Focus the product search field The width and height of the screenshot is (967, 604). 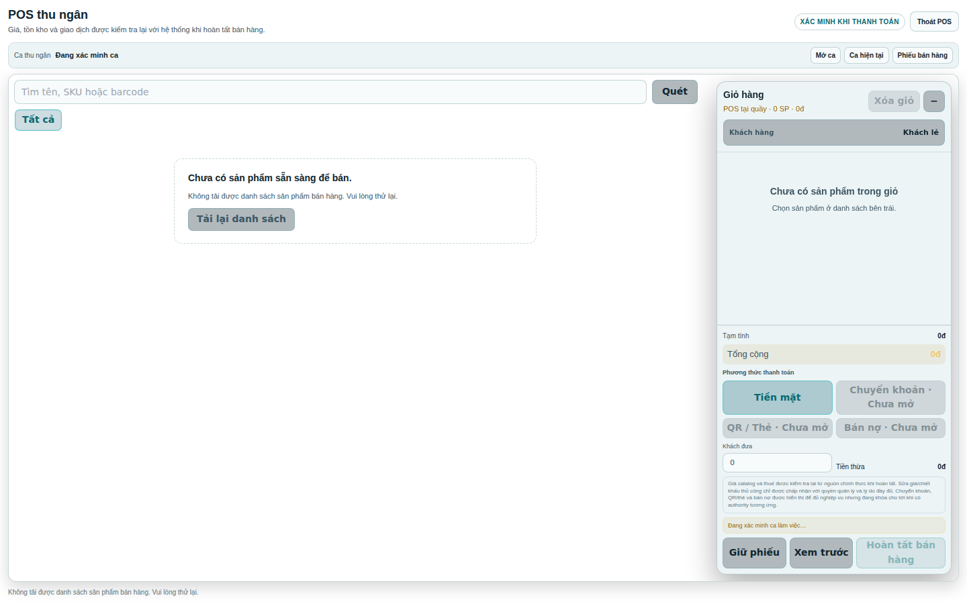[330, 92]
